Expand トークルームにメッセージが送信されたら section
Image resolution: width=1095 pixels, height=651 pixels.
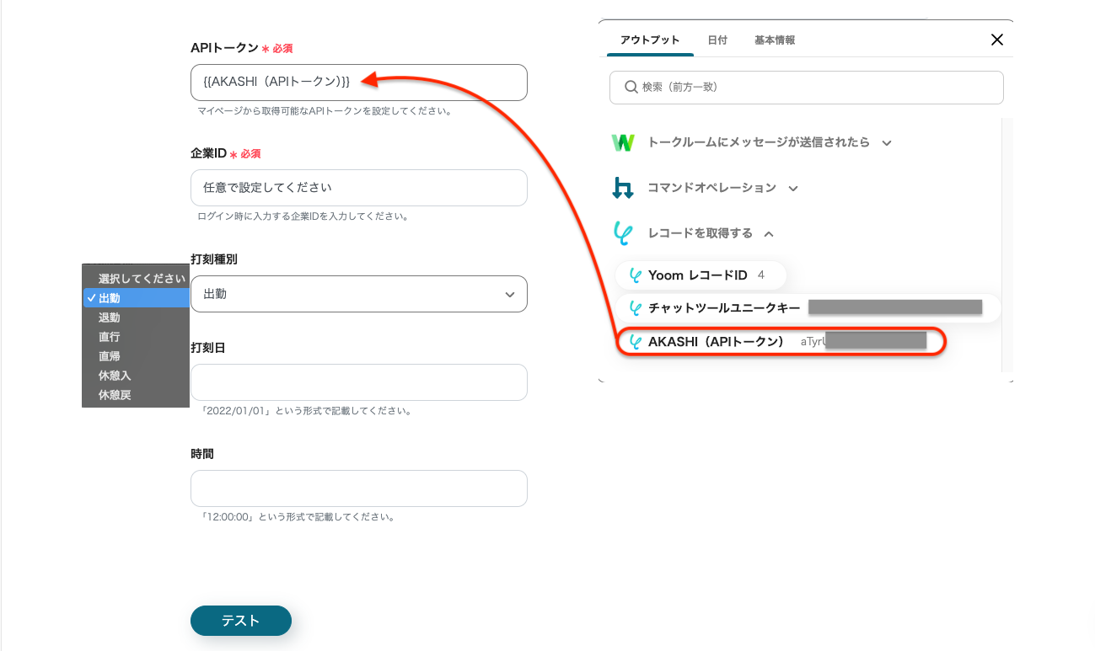pos(887,143)
